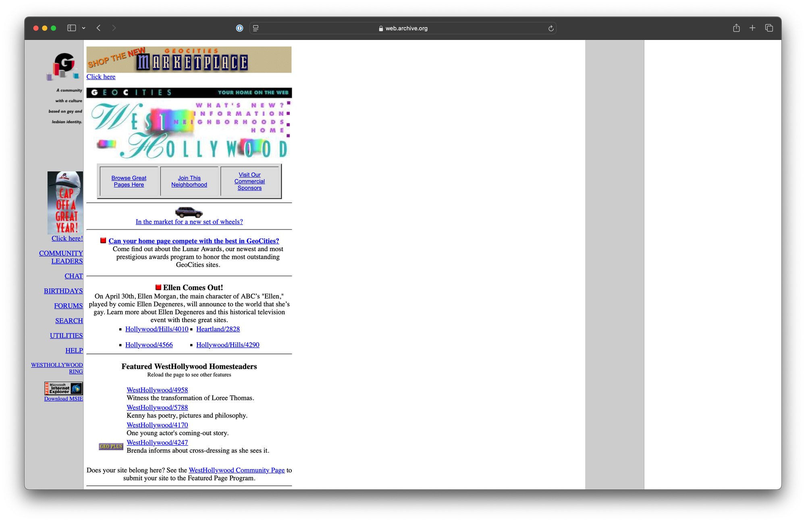
Task: Click the password manager extension icon
Action: [239, 28]
